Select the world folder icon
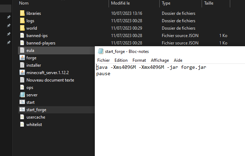Viewport: 245px width, 156px height. point(22,28)
